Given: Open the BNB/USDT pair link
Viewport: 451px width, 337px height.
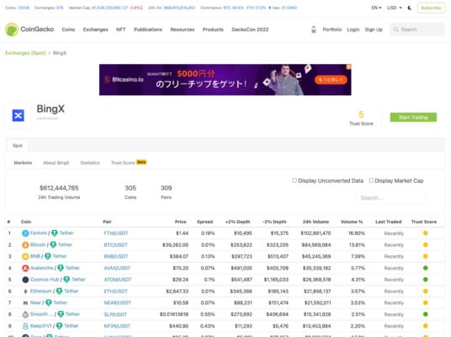Looking at the screenshot, I should coord(116,256).
